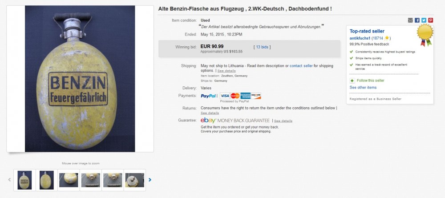Viewport: 445px width, 198px height.
Task: Click the green plus follow icon
Action: 352,81
